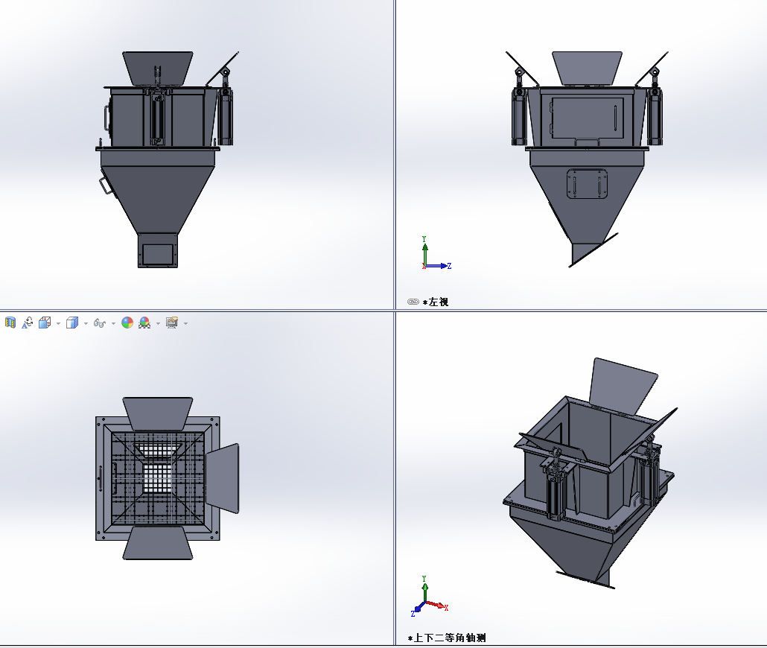Click the View Settings monitor icon

pyautogui.click(x=172, y=323)
